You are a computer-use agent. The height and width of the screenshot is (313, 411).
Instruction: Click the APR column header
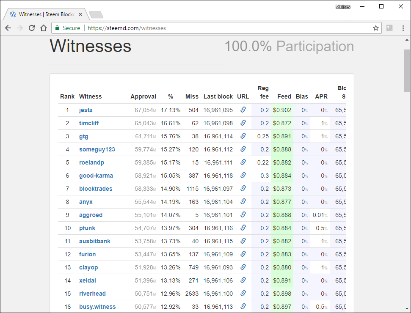click(x=321, y=97)
